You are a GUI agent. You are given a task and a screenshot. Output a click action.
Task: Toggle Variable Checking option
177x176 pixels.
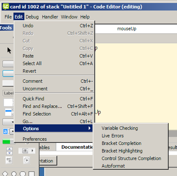pos(119,128)
